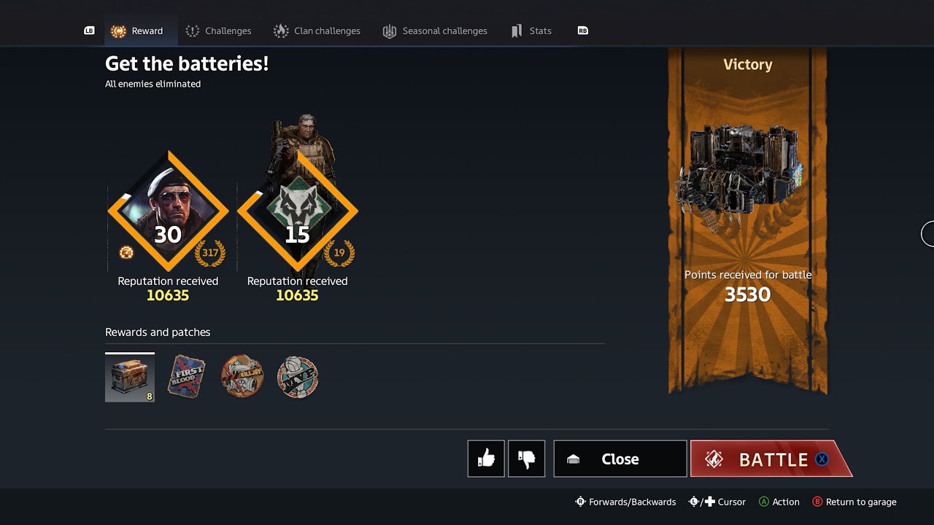Select the Kill Joy patch icon
Viewport: 934px width, 525px height.
point(242,376)
